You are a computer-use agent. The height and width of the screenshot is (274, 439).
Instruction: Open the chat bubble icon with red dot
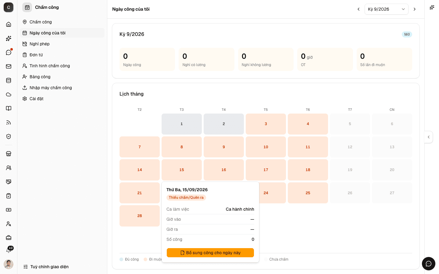(9, 52)
